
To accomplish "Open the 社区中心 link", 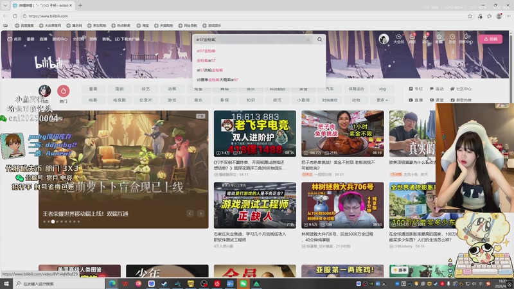I will pyautogui.click(x=461, y=89).
